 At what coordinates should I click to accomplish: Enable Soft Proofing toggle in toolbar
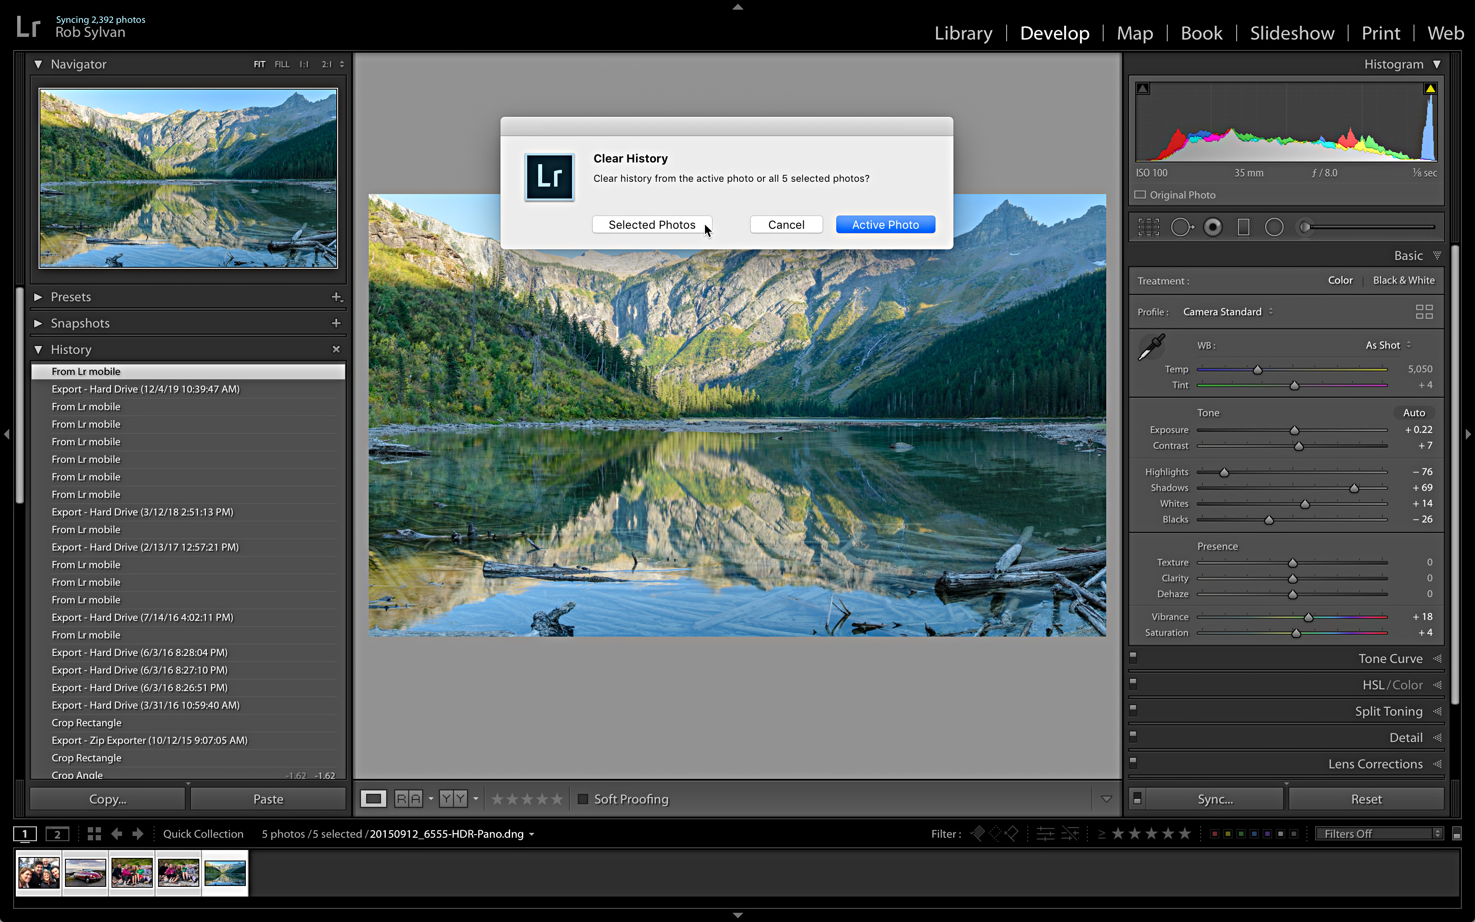[x=582, y=799]
